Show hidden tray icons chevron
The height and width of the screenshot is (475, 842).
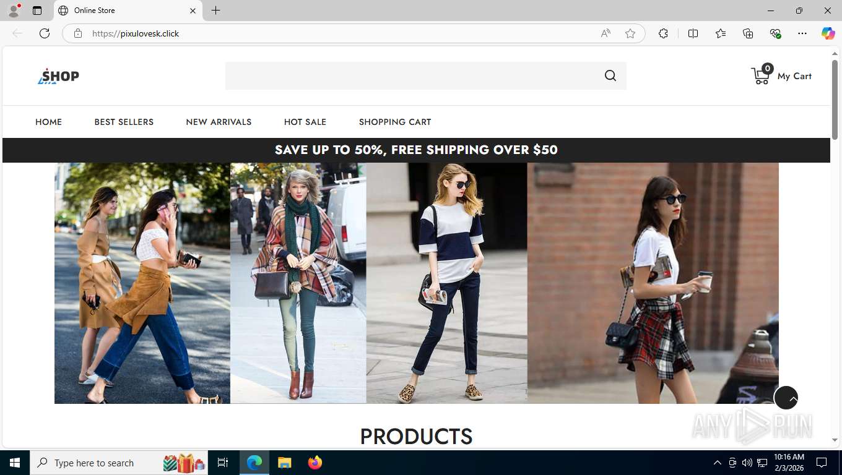(x=717, y=463)
